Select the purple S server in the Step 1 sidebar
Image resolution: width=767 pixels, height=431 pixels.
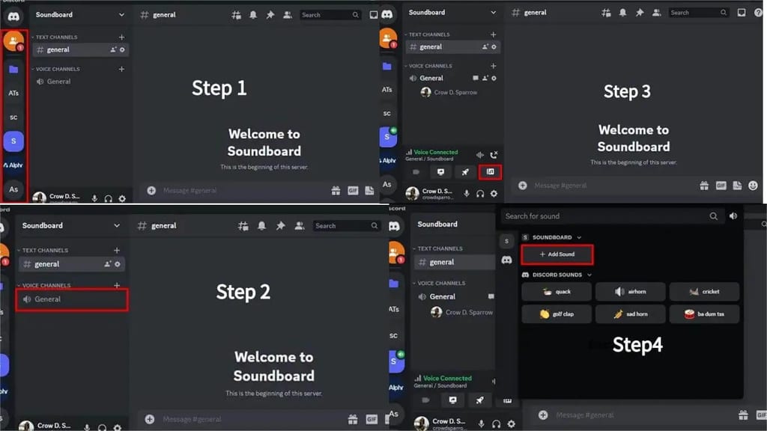click(x=13, y=141)
